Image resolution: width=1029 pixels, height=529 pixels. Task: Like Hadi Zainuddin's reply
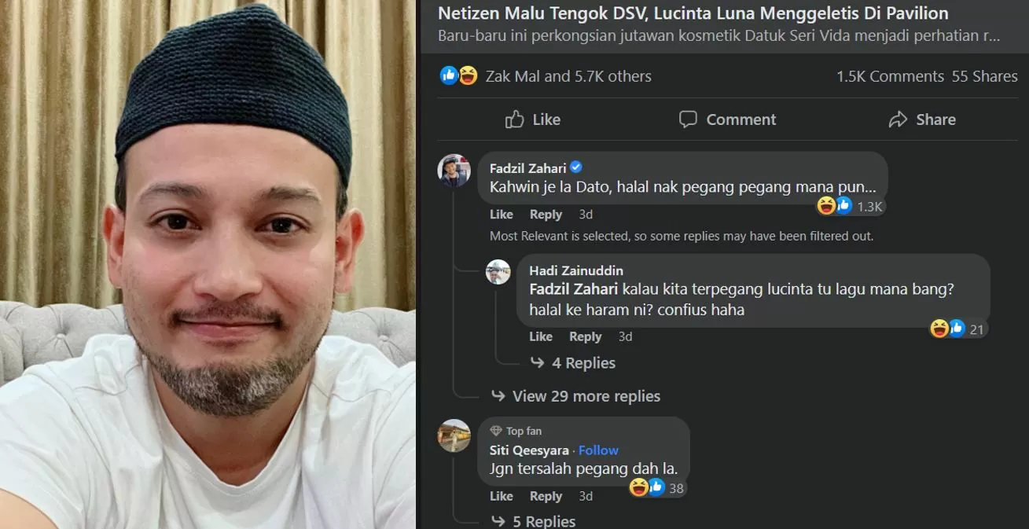click(541, 336)
